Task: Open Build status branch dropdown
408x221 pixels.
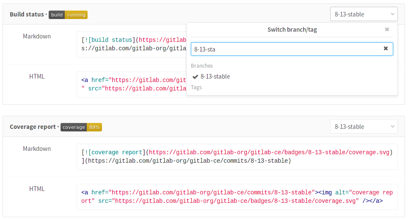Action: pos(364,14)
